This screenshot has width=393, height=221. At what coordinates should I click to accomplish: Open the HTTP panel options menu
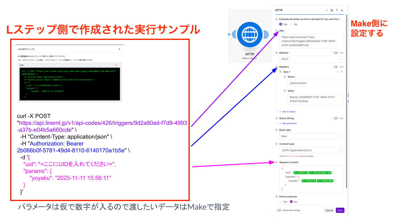point(326,10)
